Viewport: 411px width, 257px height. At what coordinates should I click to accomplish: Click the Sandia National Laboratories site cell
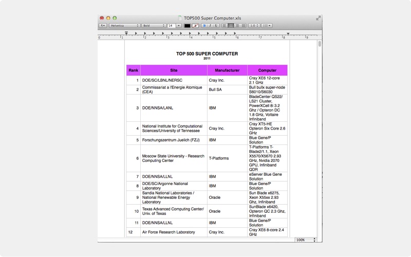coord(174,197)
